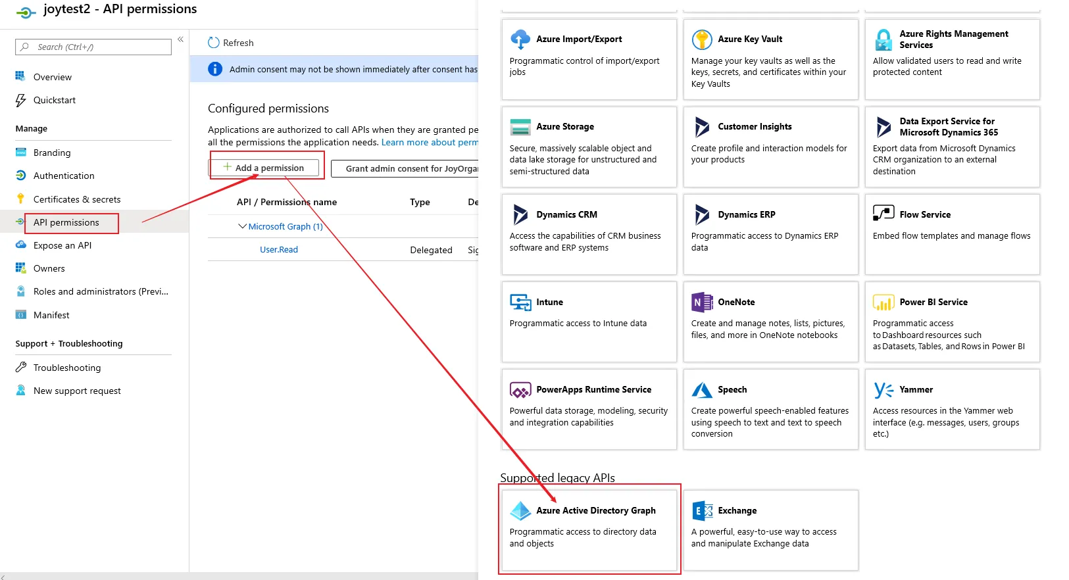Click the Customer Insights icon

[702, 127]
